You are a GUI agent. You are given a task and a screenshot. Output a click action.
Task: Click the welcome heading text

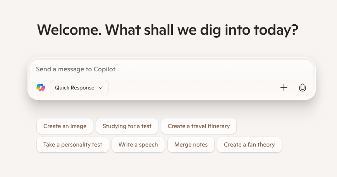(168, 30)
